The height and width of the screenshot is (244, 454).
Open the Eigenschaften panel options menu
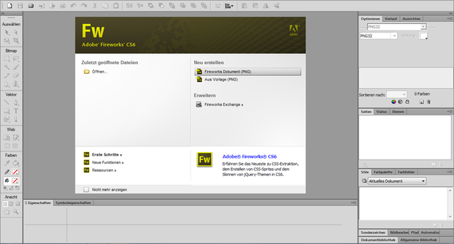pyautogui.click(x=354, y=203)
